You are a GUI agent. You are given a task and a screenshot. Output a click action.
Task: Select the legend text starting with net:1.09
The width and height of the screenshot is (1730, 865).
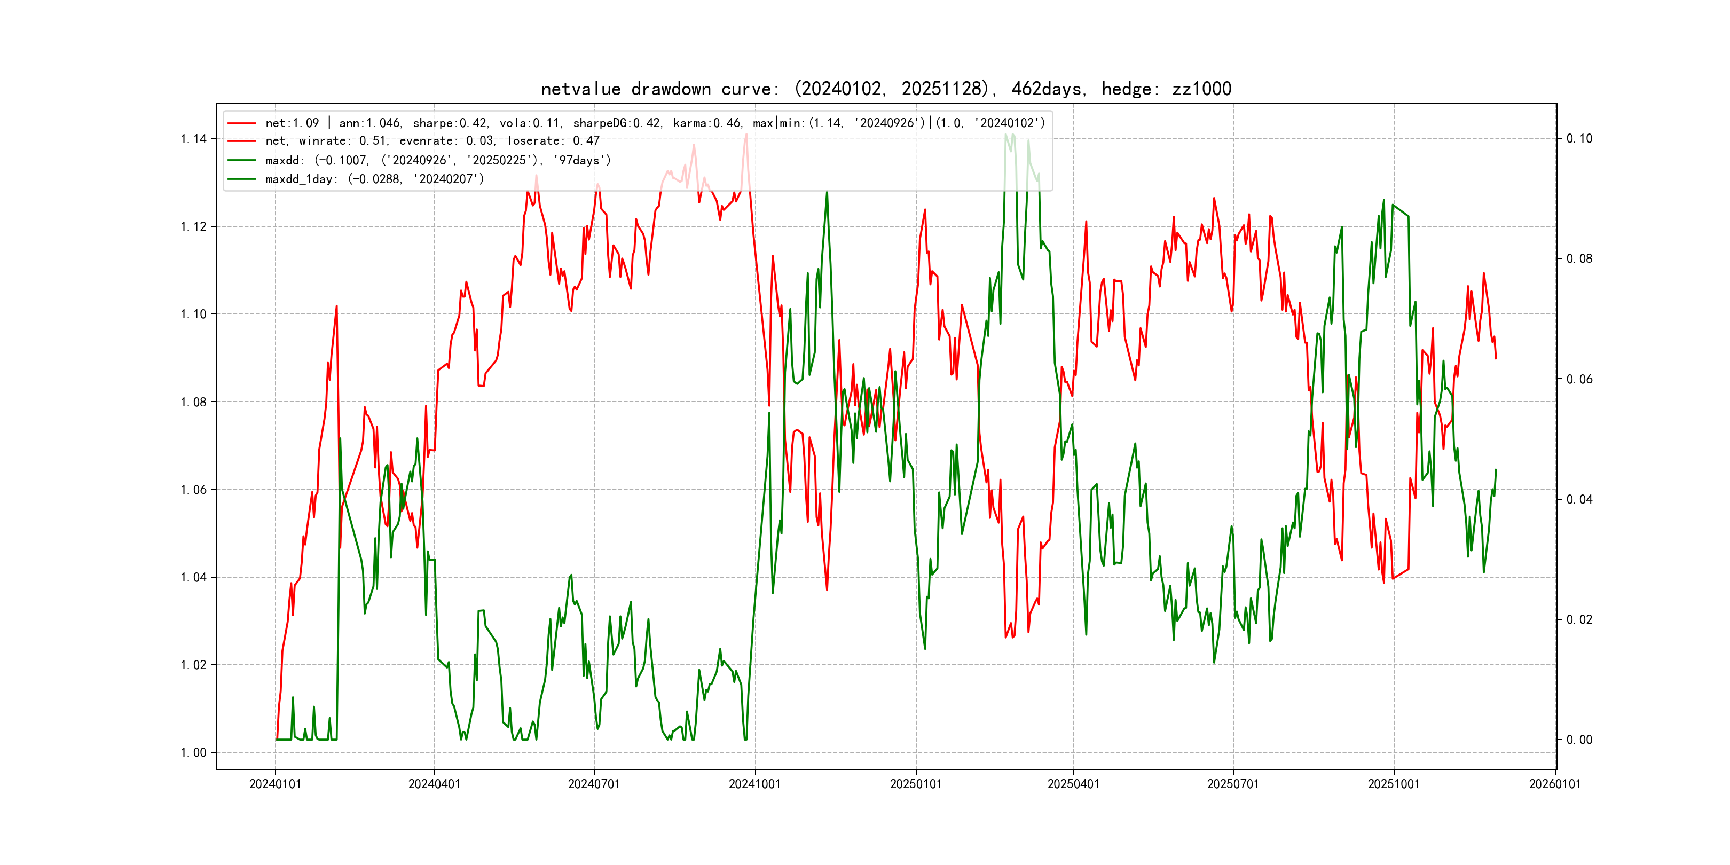[655, 123]
